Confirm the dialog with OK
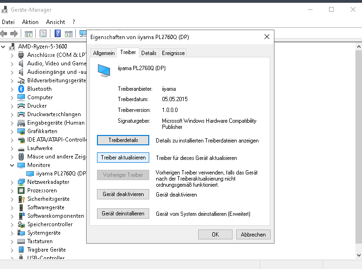This screenshot has width=362, height=269. point(215,235)
